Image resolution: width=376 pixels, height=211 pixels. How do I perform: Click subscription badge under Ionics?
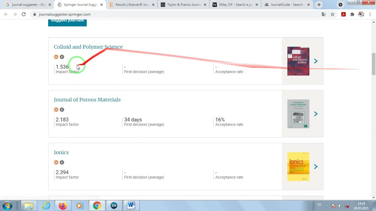click(62, 162)
